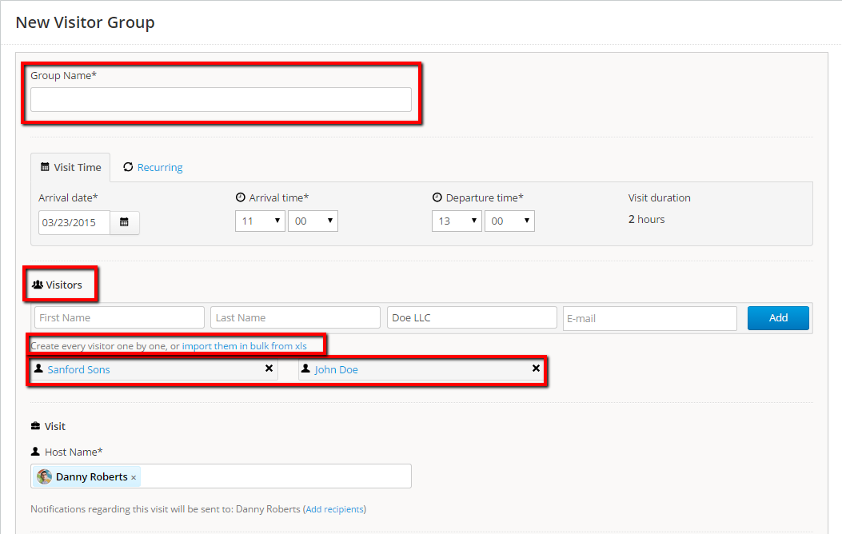Open the departure hour dropdown
This screenshot has width=842, height=534.
pyautogui.click(x=457, y=221)
